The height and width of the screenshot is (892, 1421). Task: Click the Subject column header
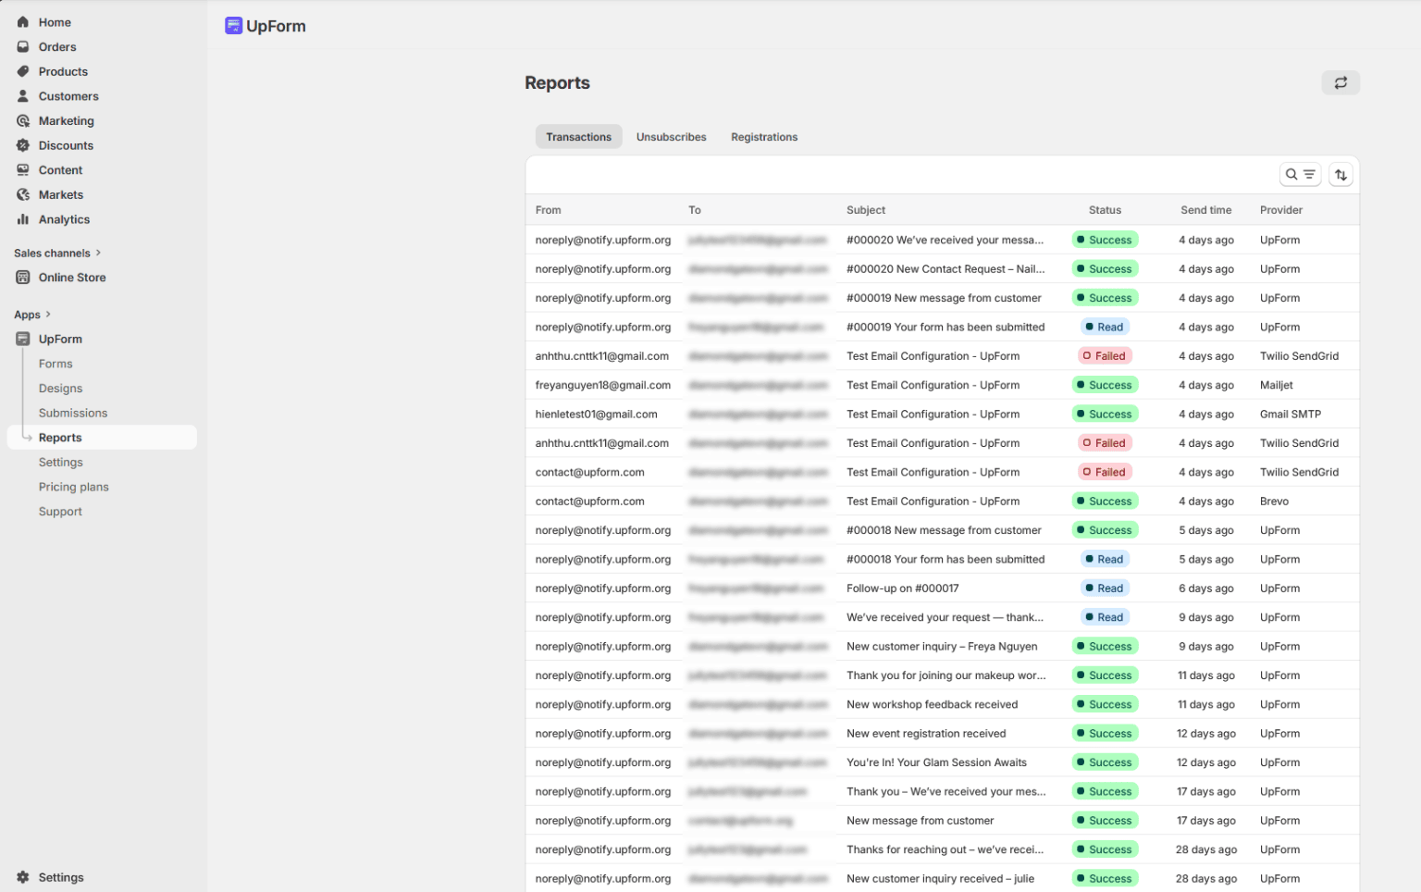[866, 210]
